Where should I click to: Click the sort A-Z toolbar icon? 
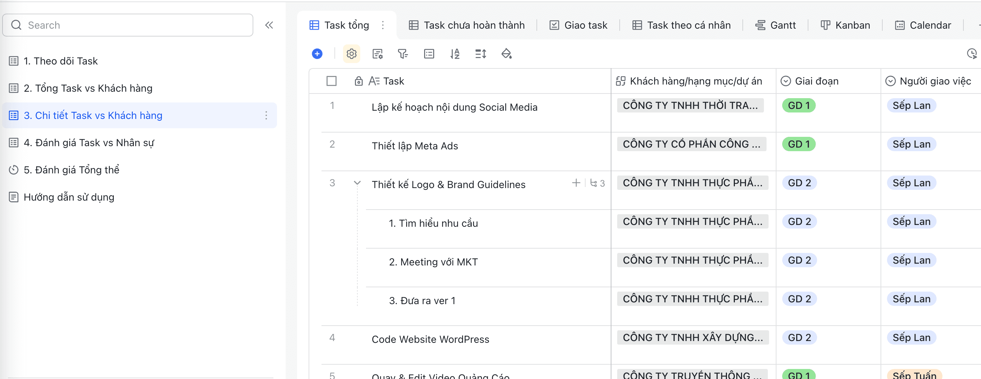coord(455,54)
